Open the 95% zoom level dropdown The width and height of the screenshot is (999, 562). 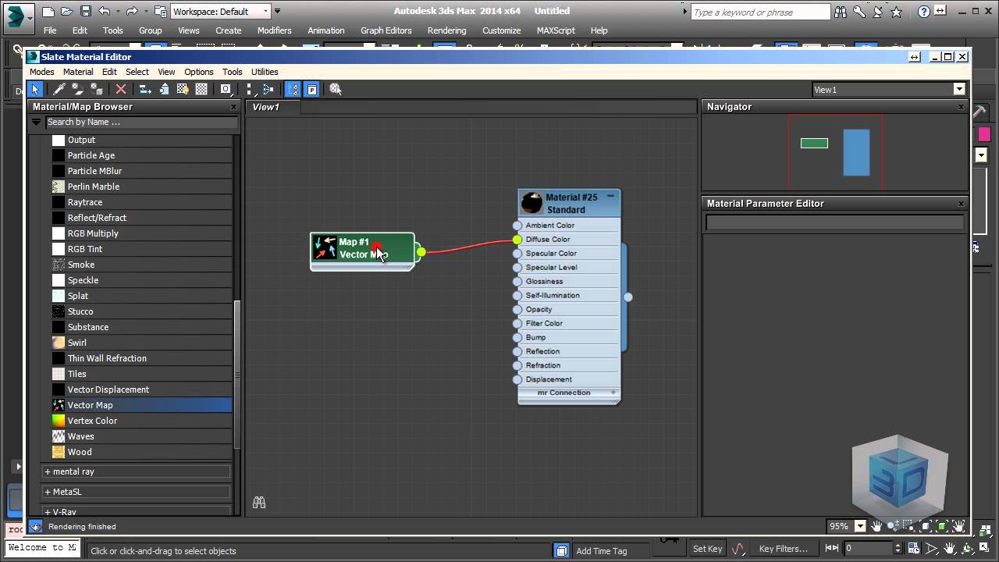[860, 526]
